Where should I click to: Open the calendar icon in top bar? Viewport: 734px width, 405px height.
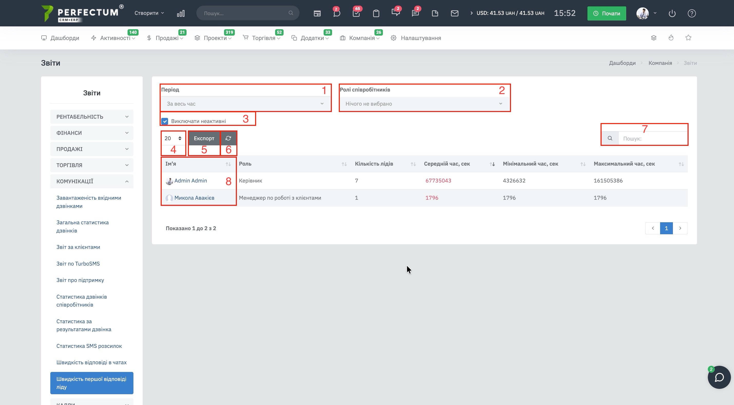pyautogui.click(x=317, y=13)
